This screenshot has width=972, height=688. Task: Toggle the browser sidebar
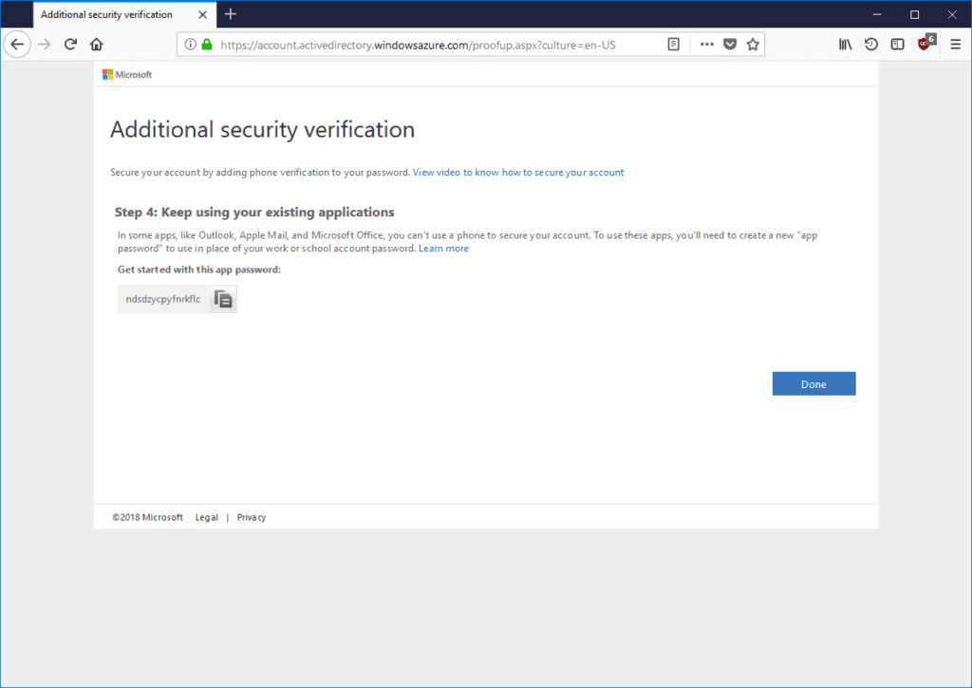897,44
